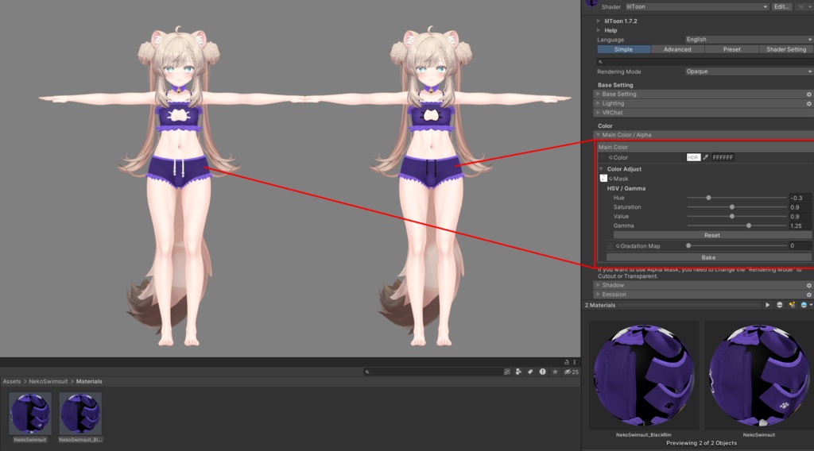The height and width of the screenshot is (451, 814).
Task: Click the Value slider handle
Action: coord(732,217)
